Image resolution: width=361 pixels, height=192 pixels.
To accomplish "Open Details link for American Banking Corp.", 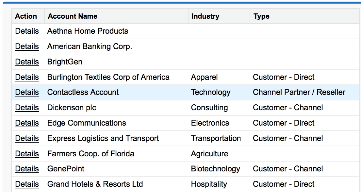I will (27, 47).
